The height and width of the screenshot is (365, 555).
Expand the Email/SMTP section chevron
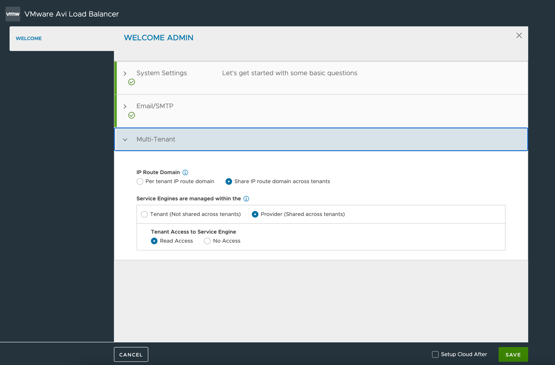click(125, 107)
